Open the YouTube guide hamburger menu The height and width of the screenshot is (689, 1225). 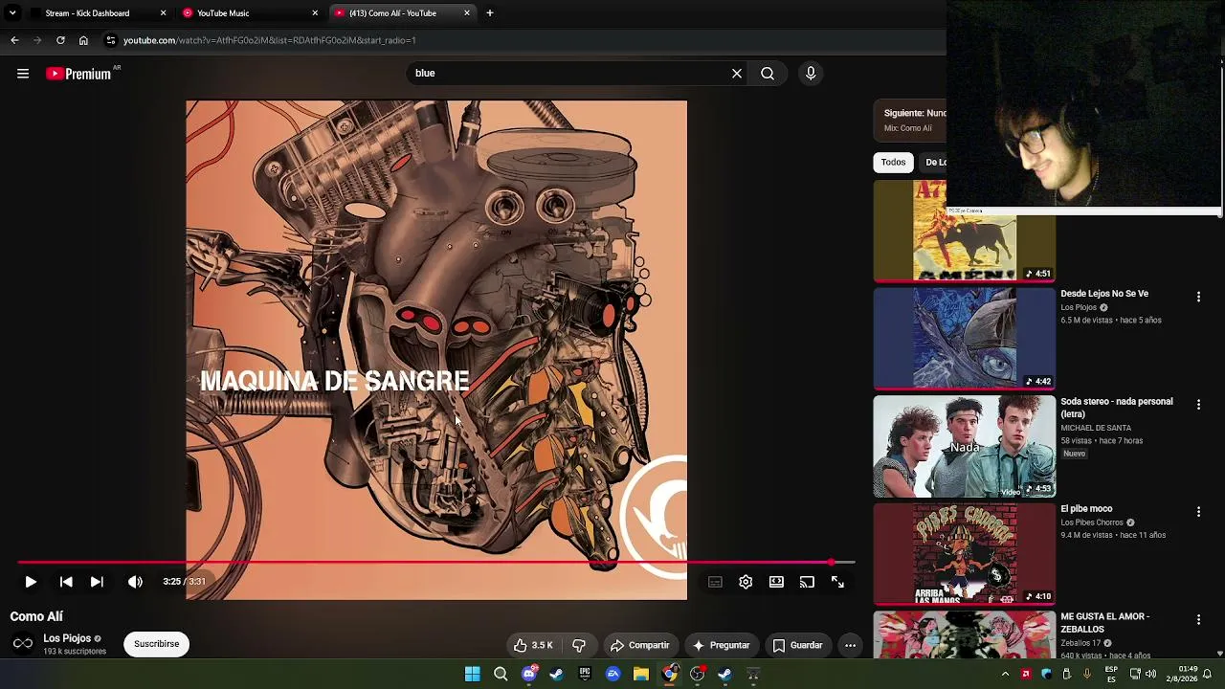[x=23, y=74]
